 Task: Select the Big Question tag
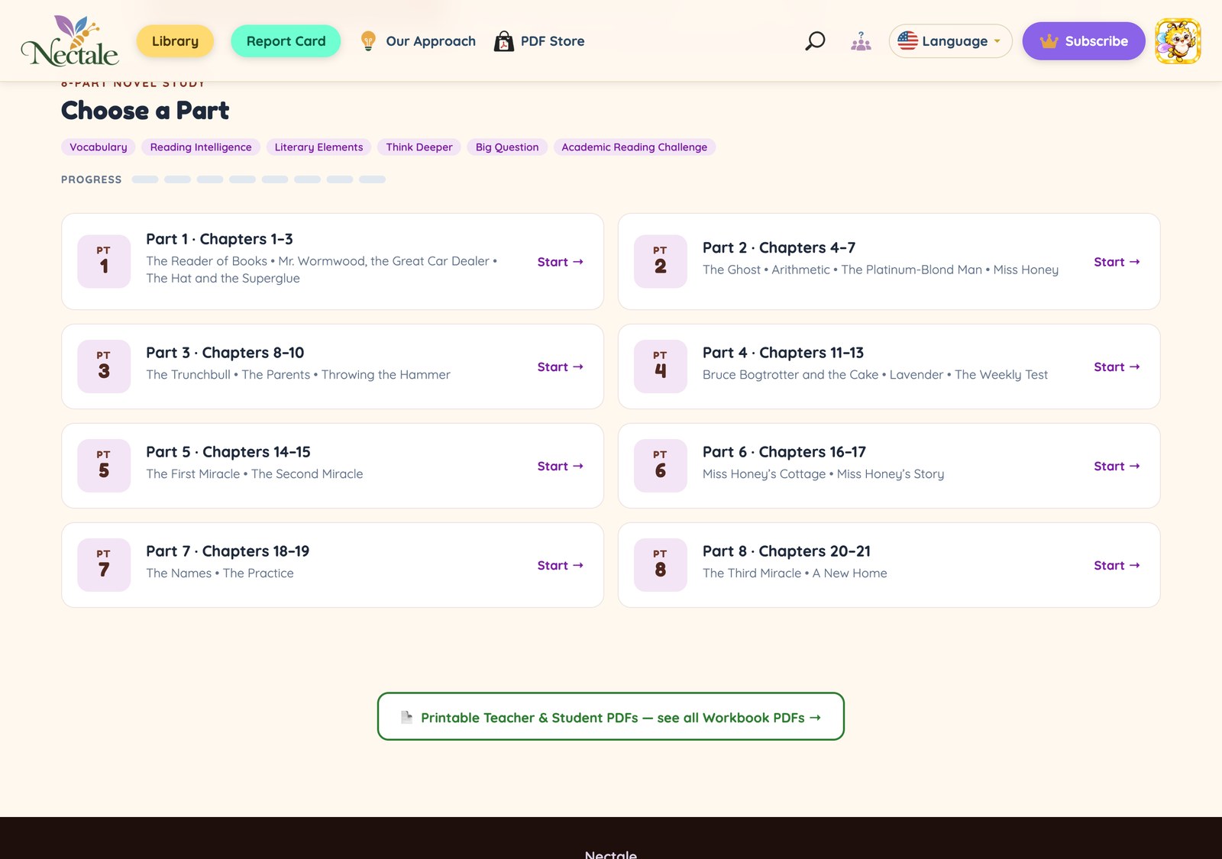pos(507,147)
